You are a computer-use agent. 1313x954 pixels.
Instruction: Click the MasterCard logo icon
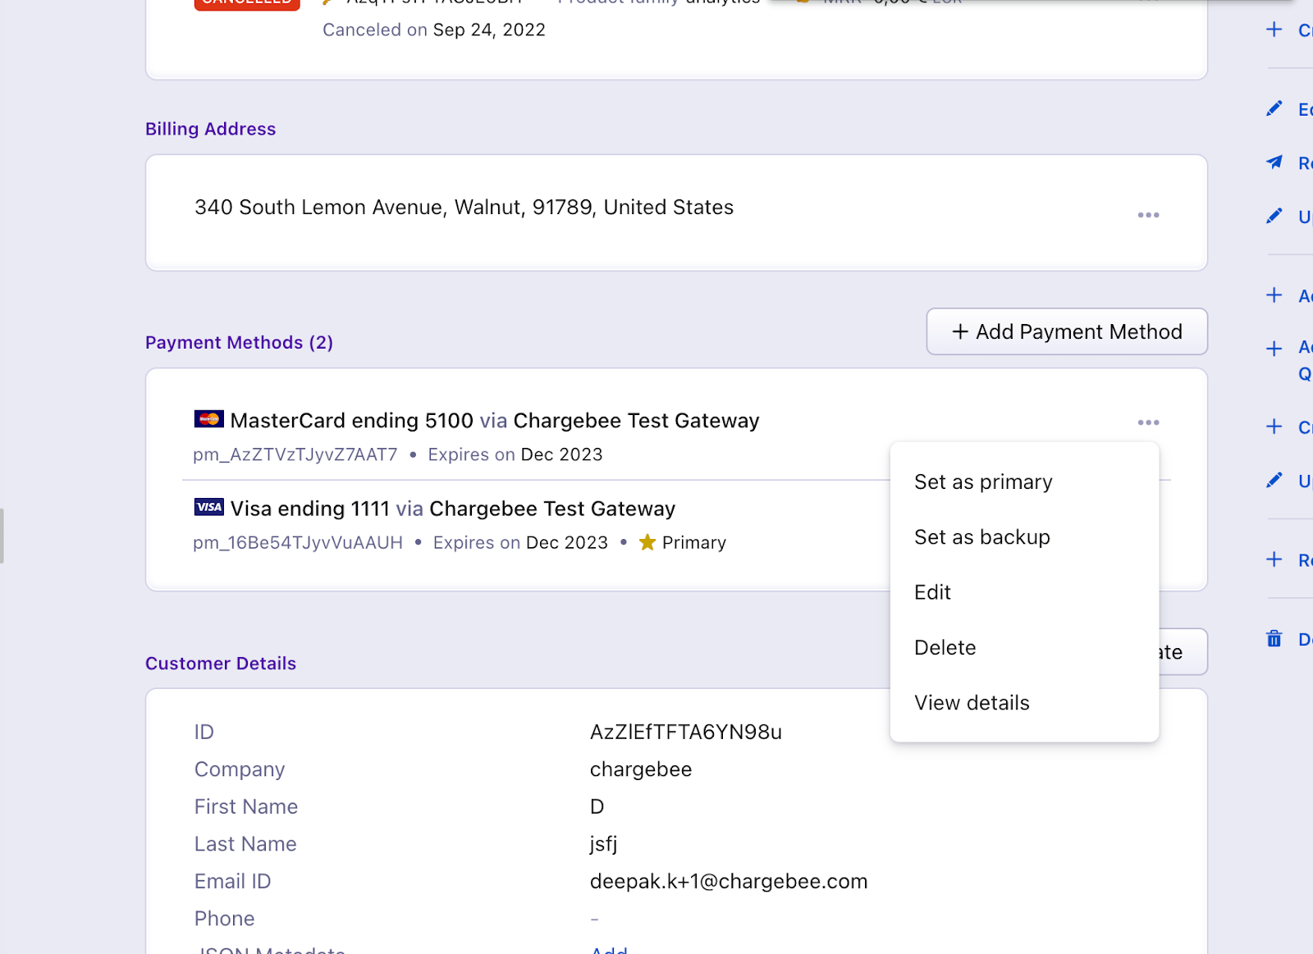208,419
